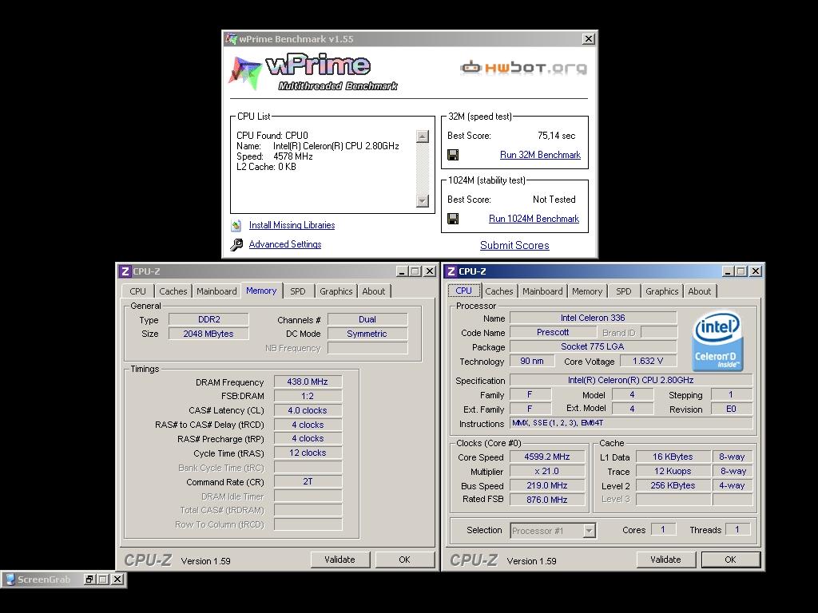Screen dimensions: 818x613
Task: Open About tab in left CPU-Z
Action: 374,291
